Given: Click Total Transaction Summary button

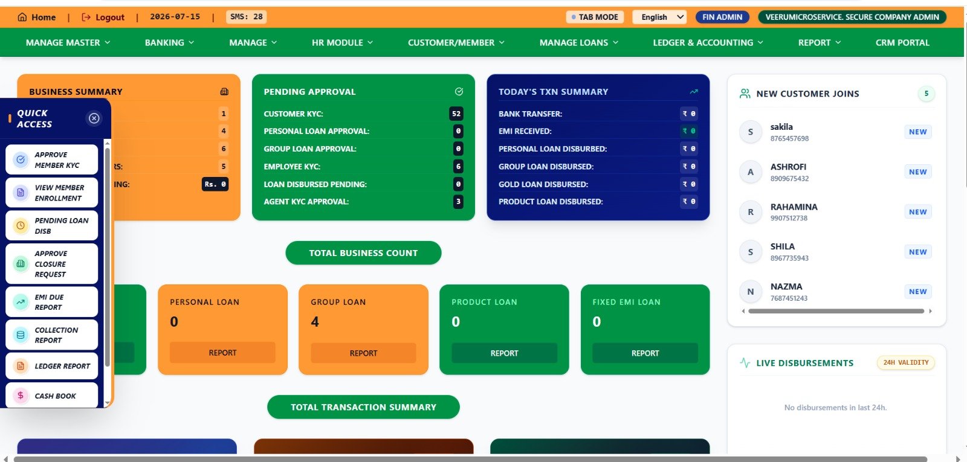Looking at the screenshot, I should [x=363, y=407].
